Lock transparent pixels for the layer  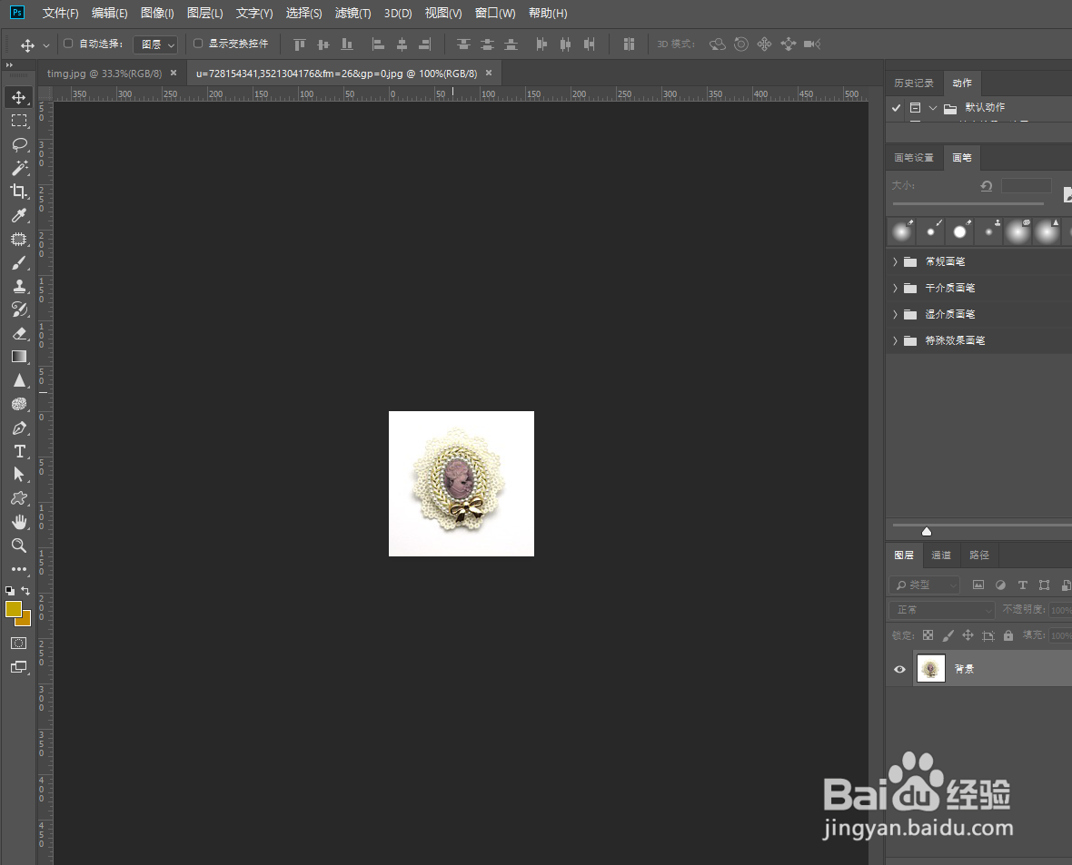tap(928, 635)
